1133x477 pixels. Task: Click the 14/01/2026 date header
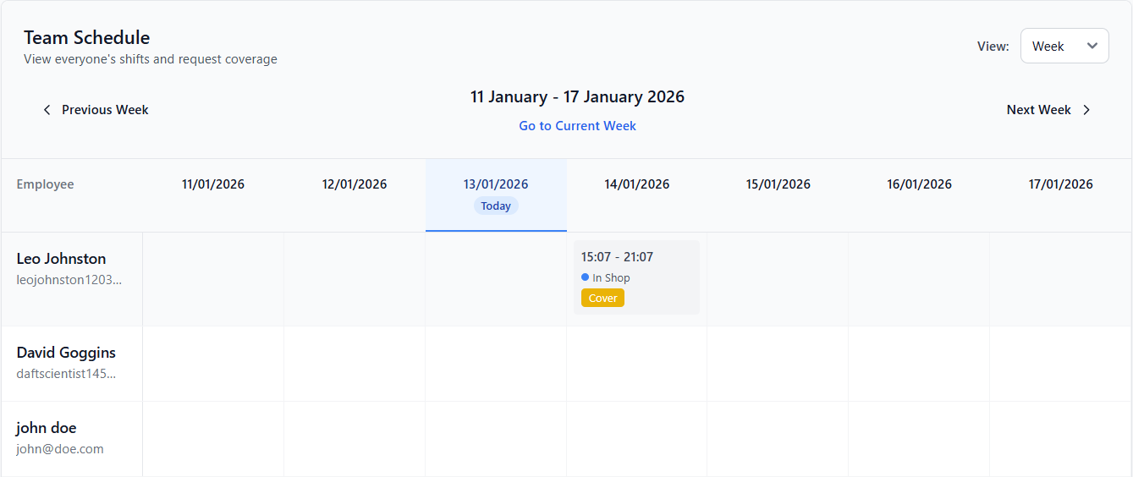click(636, 184)
